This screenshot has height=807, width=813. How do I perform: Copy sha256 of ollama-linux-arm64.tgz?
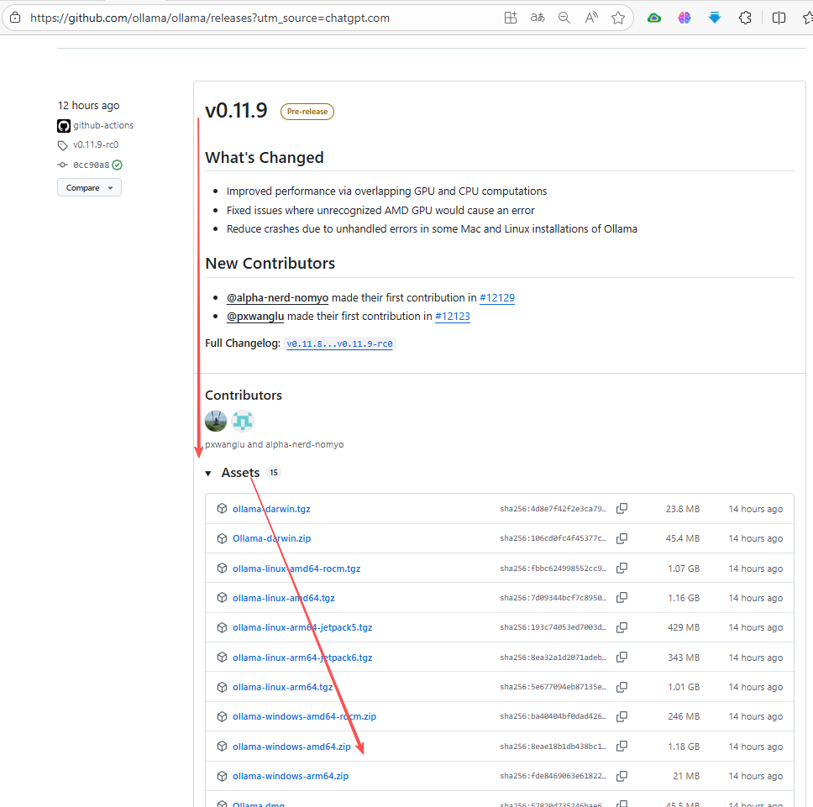coord(622,687)
